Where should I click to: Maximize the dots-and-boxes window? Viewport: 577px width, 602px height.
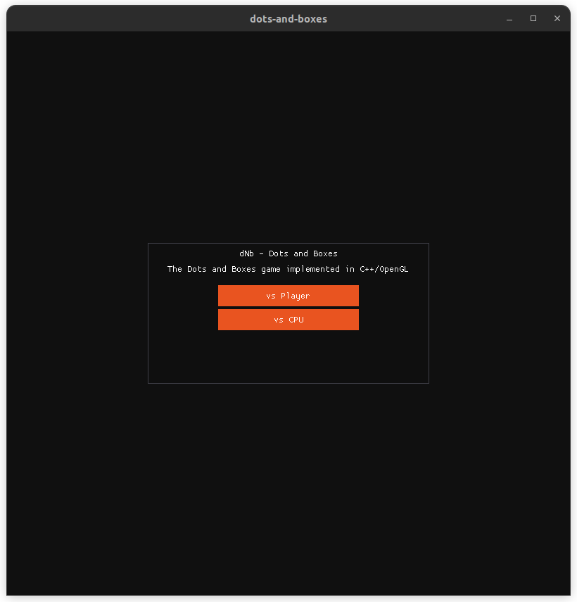coord(533,18)
